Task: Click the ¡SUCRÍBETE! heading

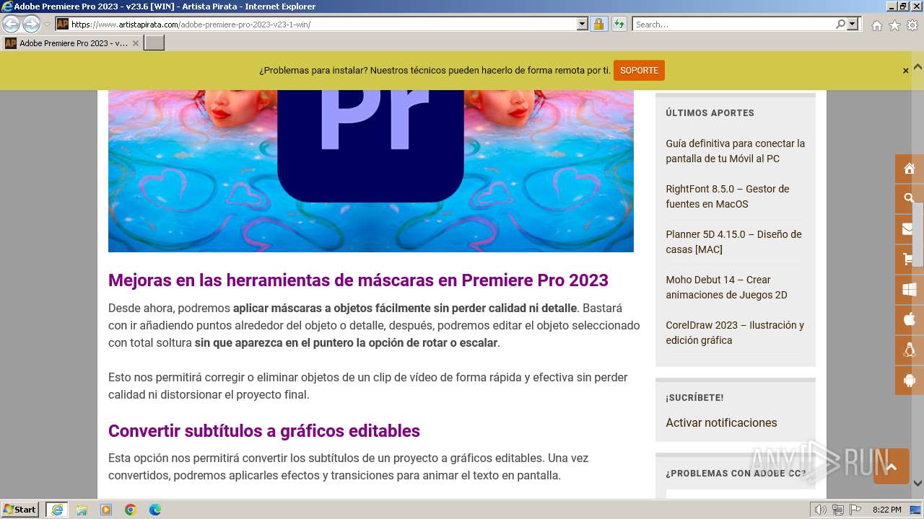Action: coord(694,398)
